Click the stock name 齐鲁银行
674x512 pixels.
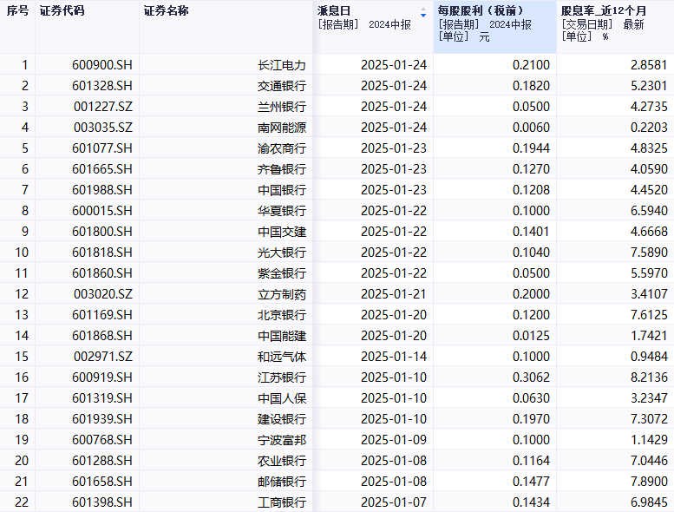[x=282, y=169]
